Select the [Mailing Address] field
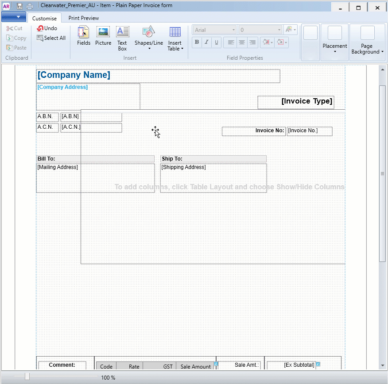 96,178
